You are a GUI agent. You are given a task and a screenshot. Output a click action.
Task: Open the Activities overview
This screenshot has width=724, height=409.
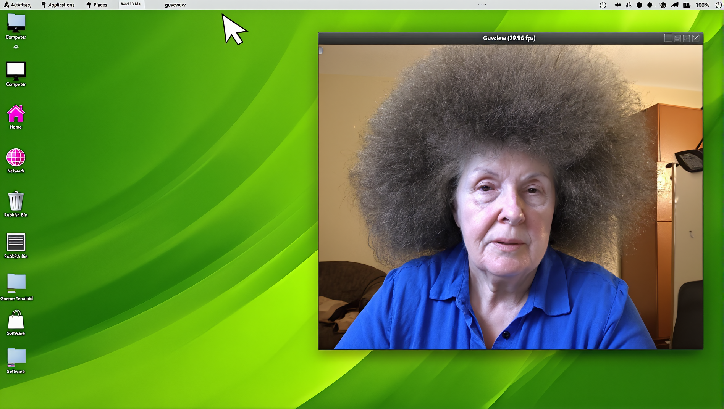click(x=18, y=5)
